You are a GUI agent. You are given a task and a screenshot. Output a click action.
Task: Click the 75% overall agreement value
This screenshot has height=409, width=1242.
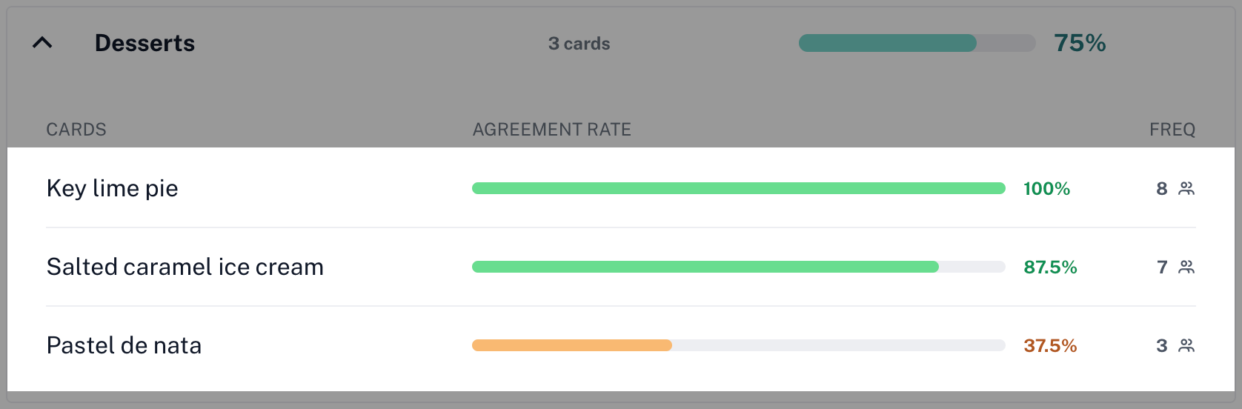[x=1080, y=43]
